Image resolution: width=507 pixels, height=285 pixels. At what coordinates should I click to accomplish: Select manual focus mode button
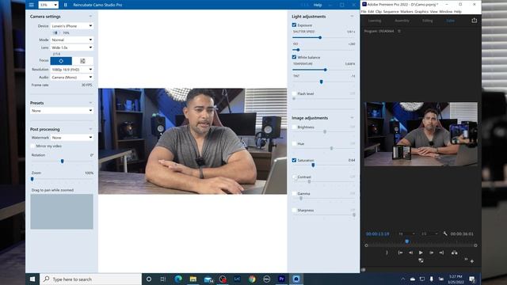82,61
